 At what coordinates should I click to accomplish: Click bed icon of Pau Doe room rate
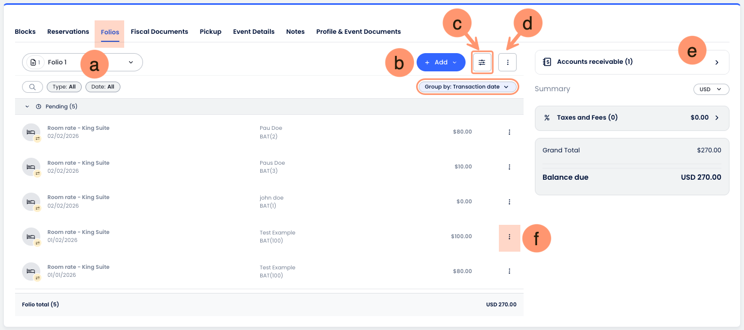[31, 132]
